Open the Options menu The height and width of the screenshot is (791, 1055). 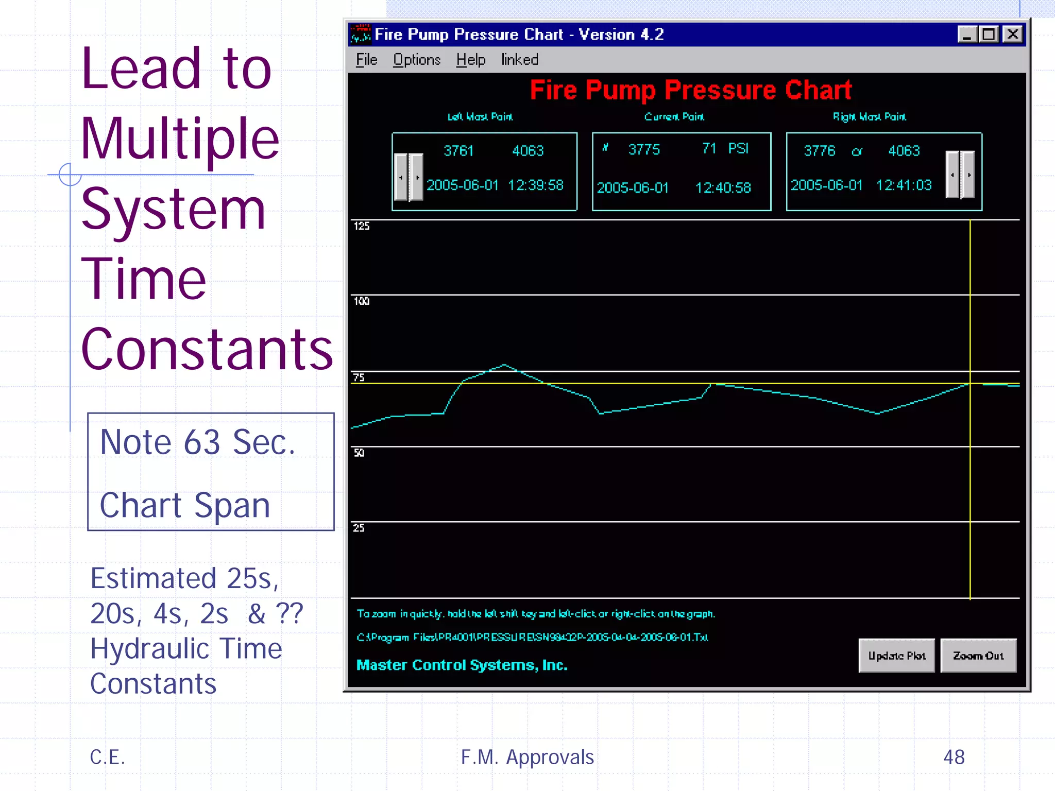[x=417, y=60]
